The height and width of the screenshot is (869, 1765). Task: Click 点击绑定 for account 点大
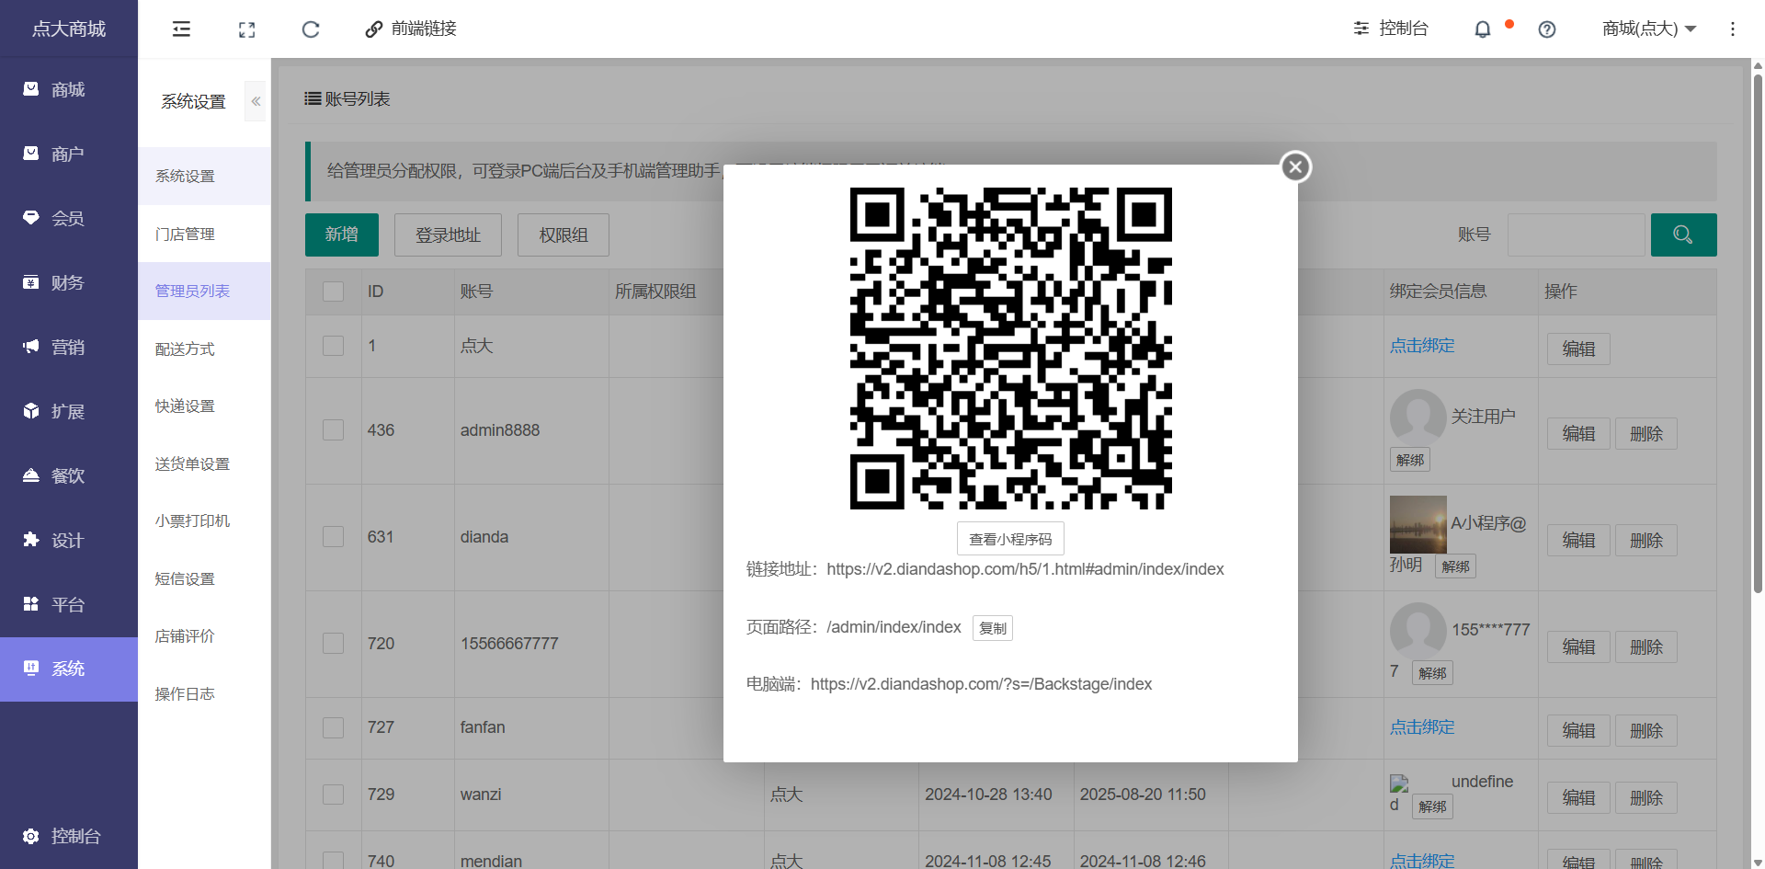[x=1422, y=346]
